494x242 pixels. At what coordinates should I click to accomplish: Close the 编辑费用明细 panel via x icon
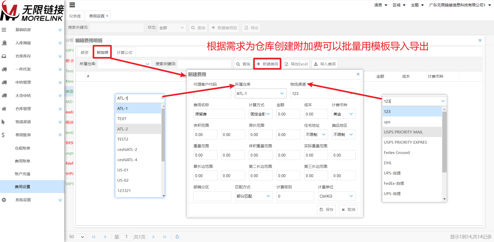pyautogui.click(x=480, y=40)
